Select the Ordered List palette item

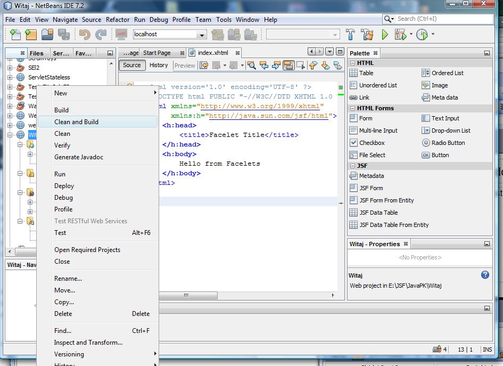[442, 73]
